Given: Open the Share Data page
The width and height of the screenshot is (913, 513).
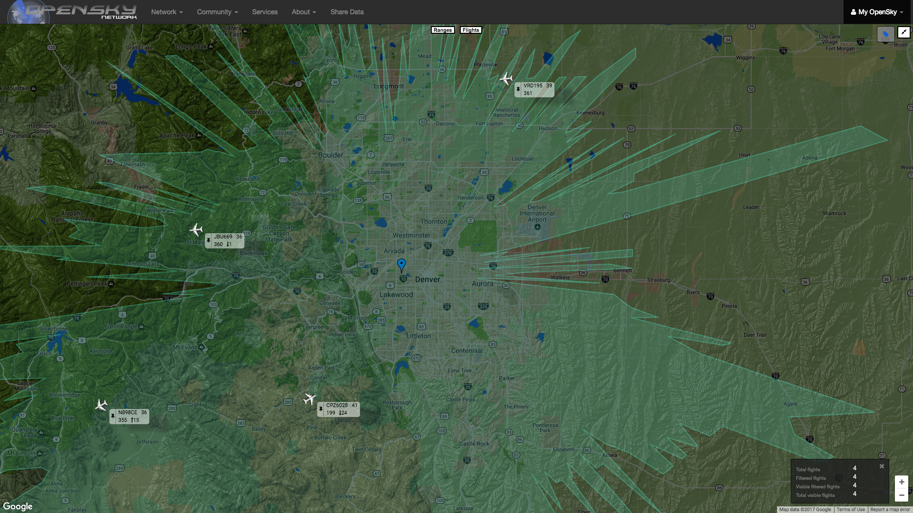Looking at the screenshot, I should 347,12.
